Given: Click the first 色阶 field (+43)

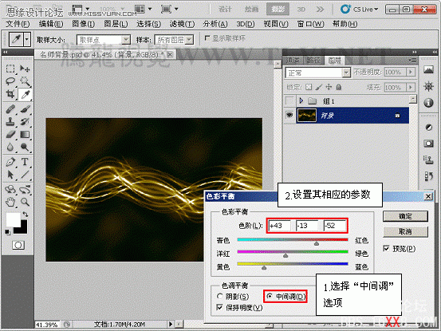Looking at the screenshot, I should [x=279, y=226].
